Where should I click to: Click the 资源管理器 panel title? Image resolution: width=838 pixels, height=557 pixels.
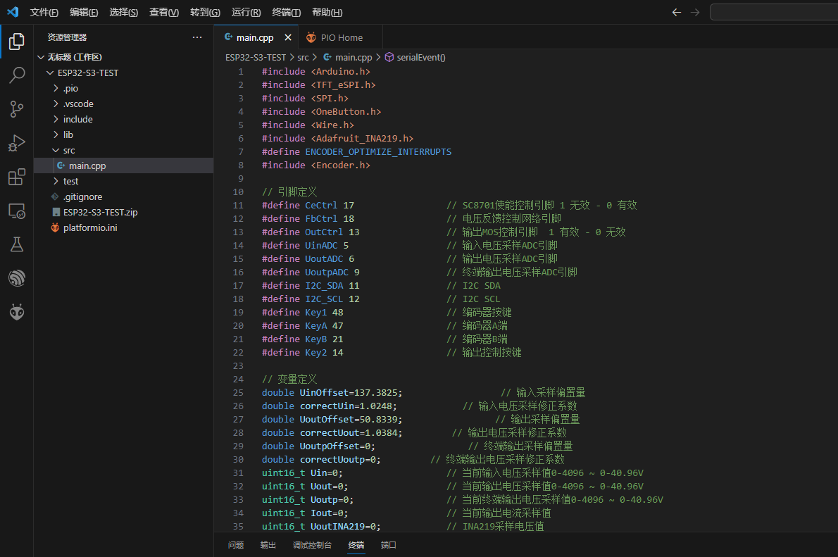[x=67, y=37]
